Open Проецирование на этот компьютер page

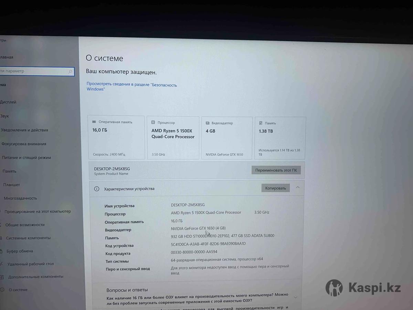point(37,211)
